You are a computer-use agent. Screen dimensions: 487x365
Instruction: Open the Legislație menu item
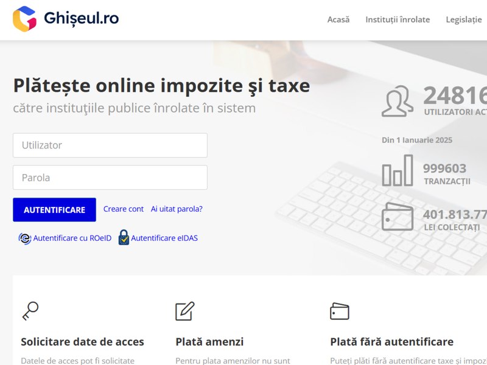click(464, 19)
